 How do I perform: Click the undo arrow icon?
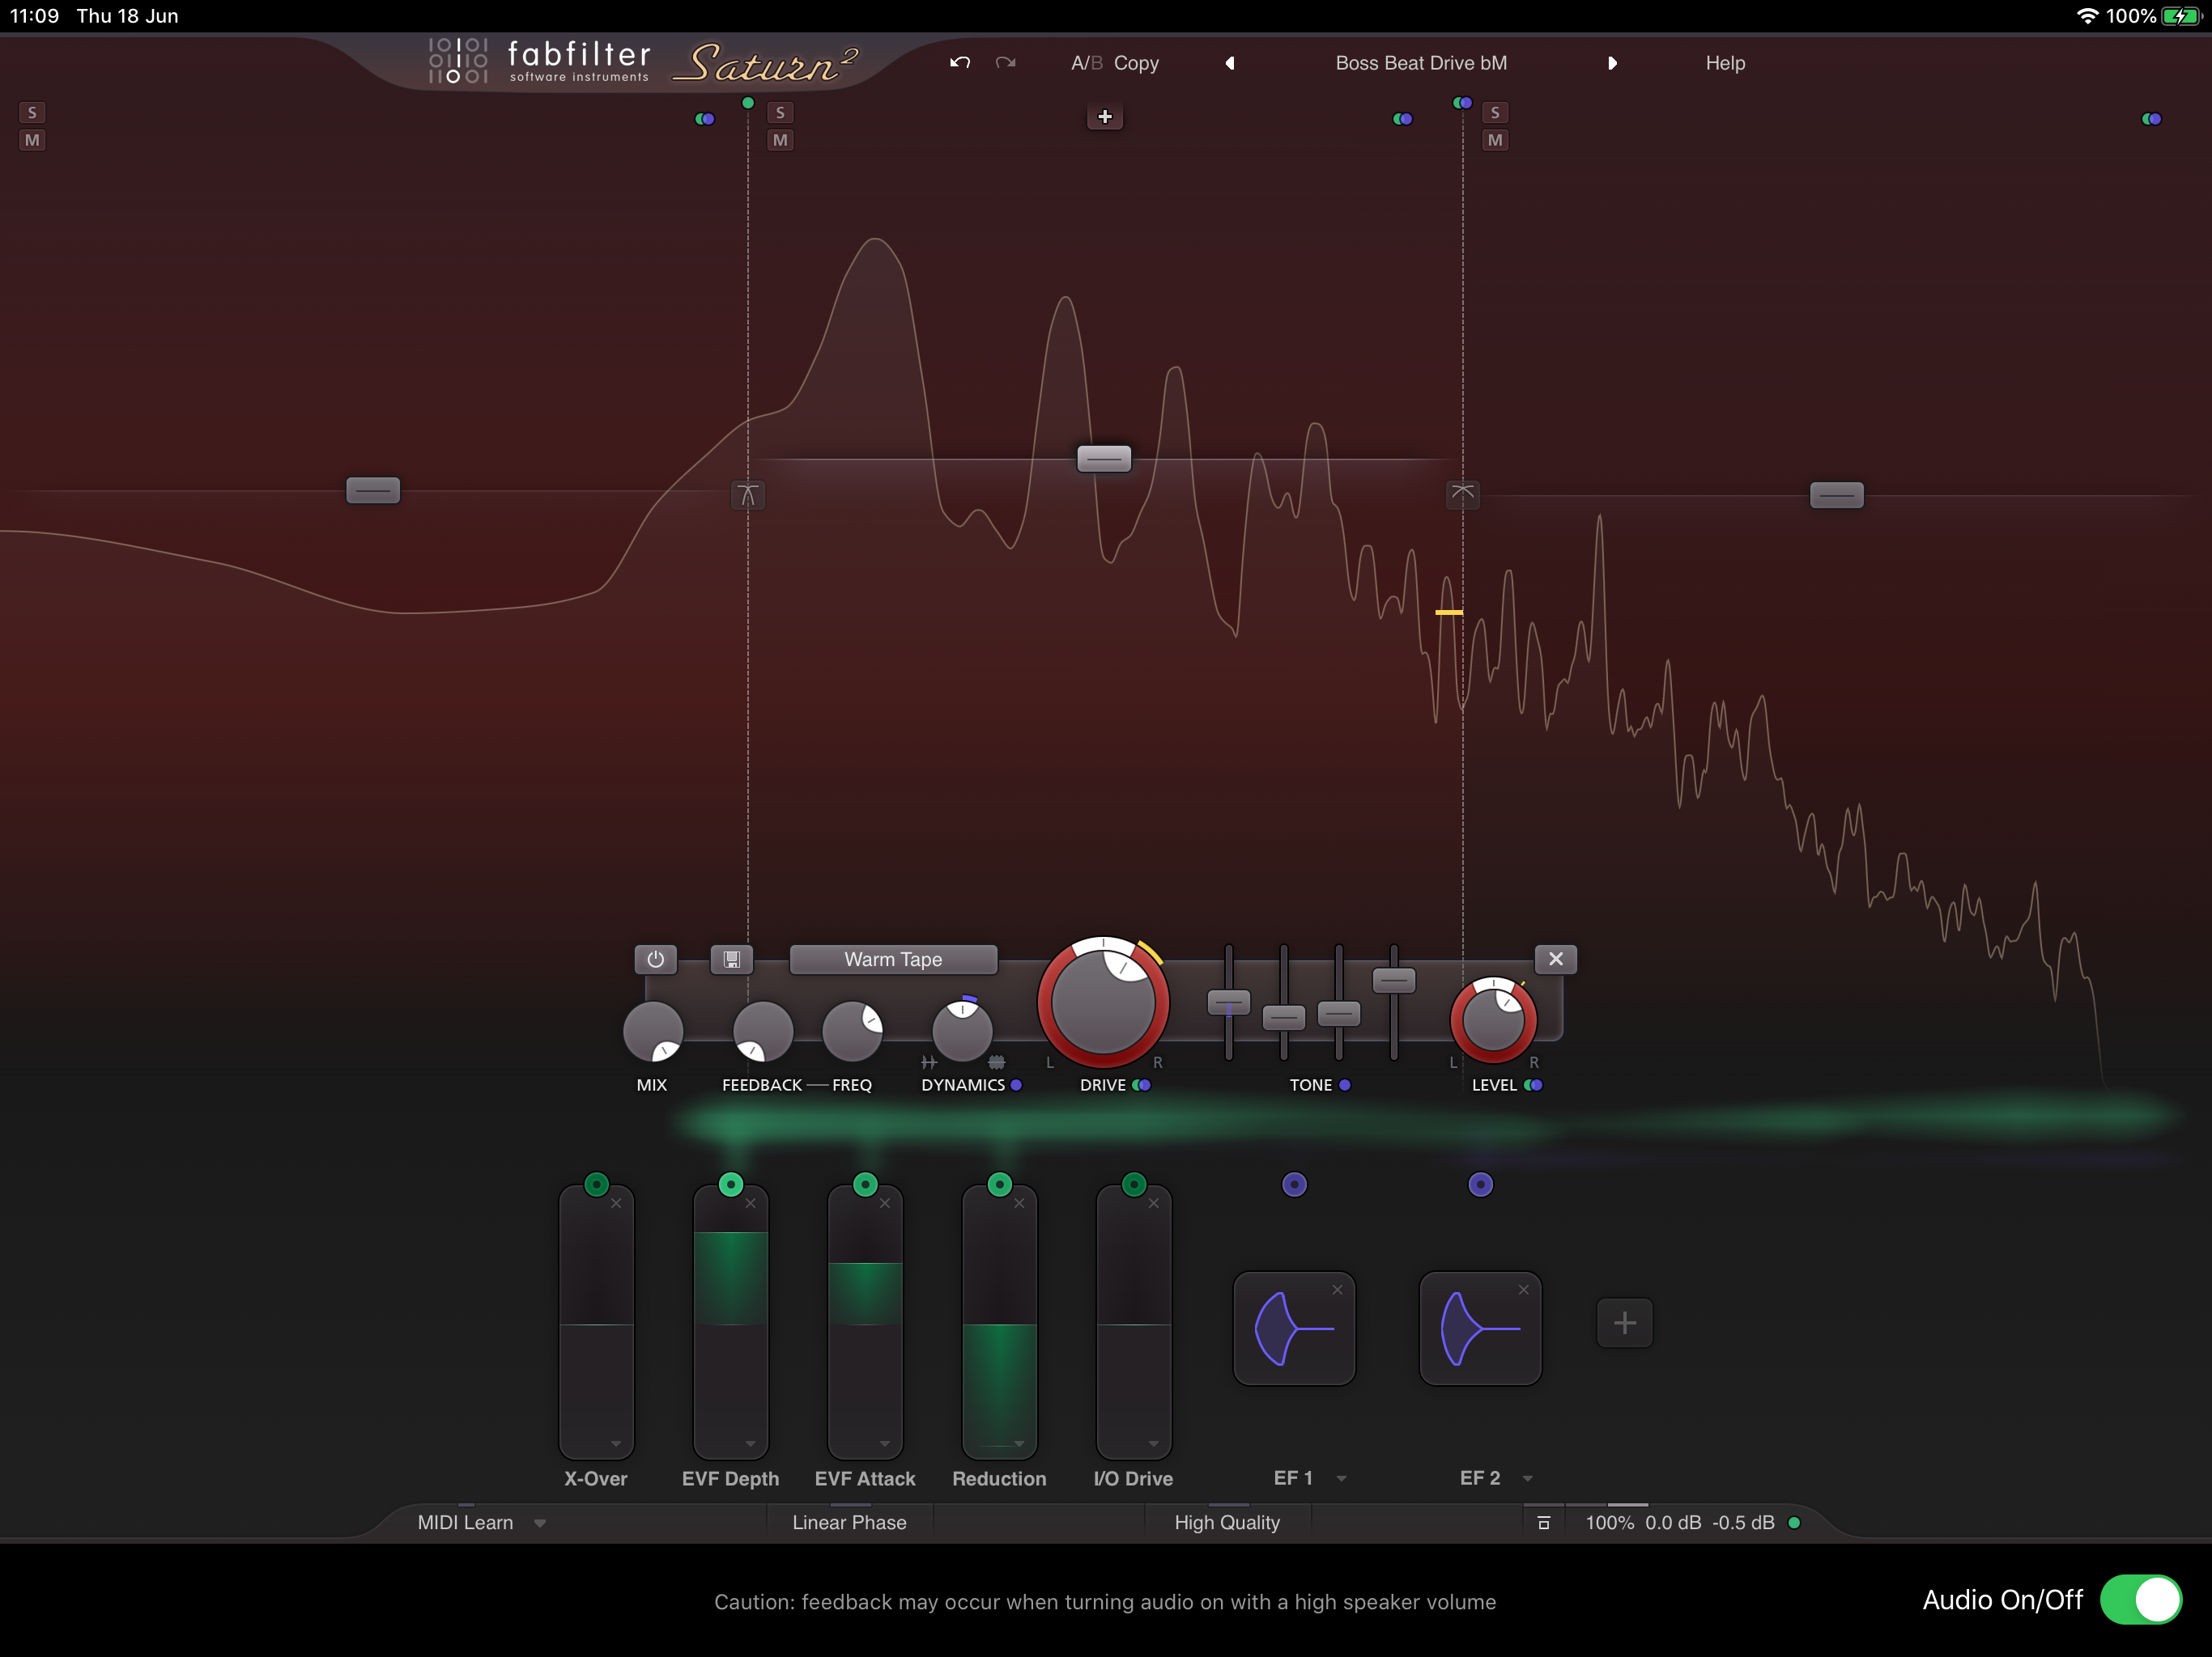point(960,63)
